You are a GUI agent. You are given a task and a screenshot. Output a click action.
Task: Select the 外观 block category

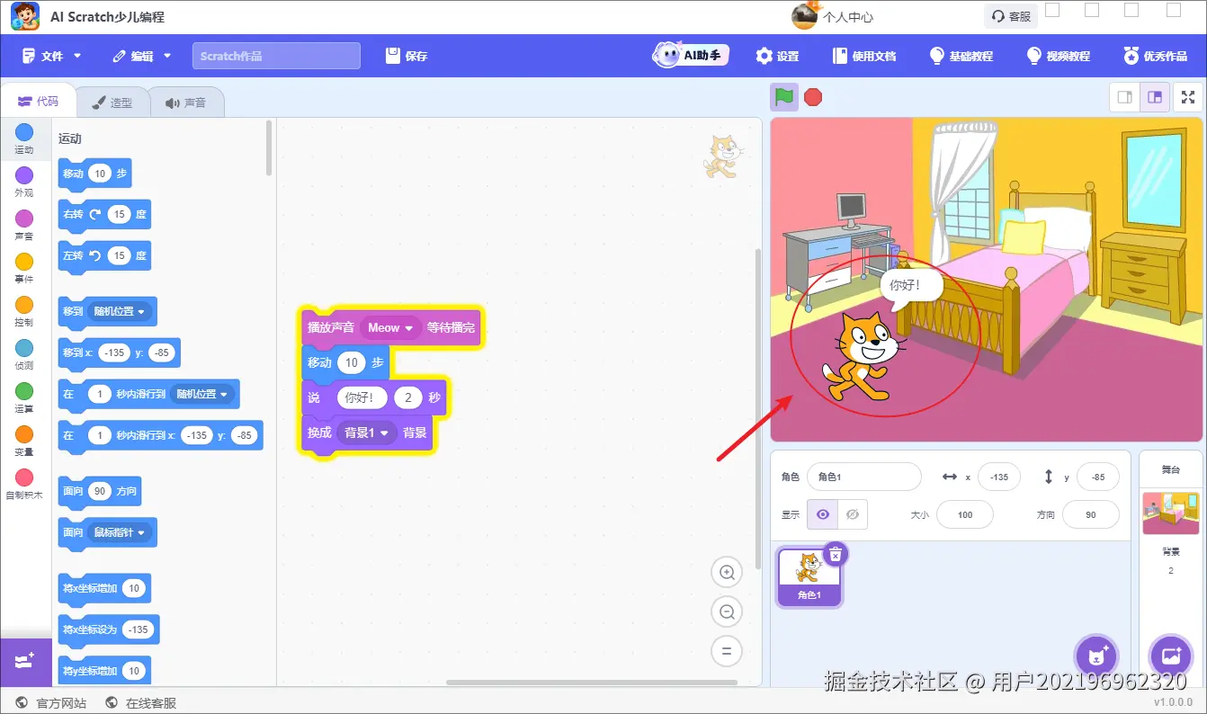click(x=24, y=183)
